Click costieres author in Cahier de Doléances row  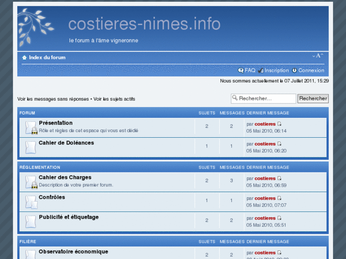[x=265, y=144]
